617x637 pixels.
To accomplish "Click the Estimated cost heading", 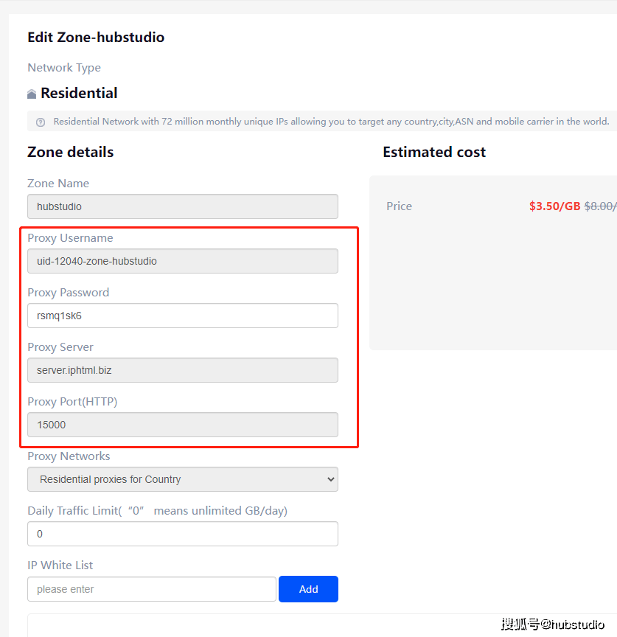I will pyautogui.click(x=434, y=153).
